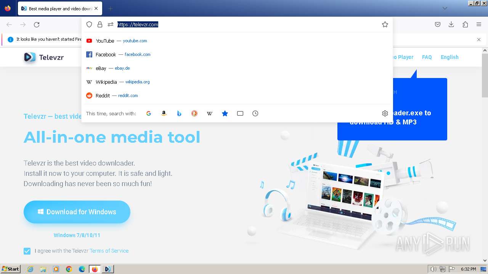Click the Windows 7/8/10/11 text
Screen dimensions: 488x274
(x=77, y=235)
